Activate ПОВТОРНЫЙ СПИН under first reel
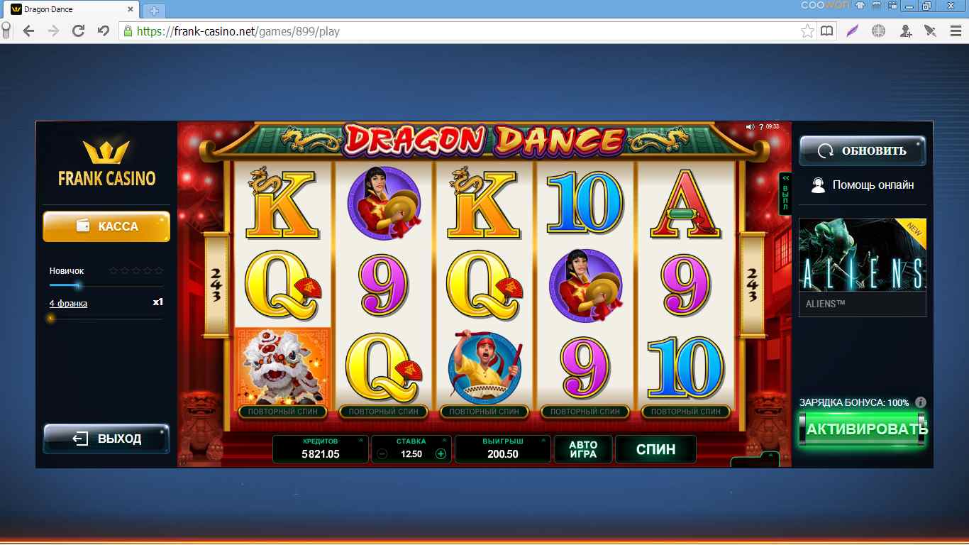Screen dimensions: 969x545 (283, 412)
